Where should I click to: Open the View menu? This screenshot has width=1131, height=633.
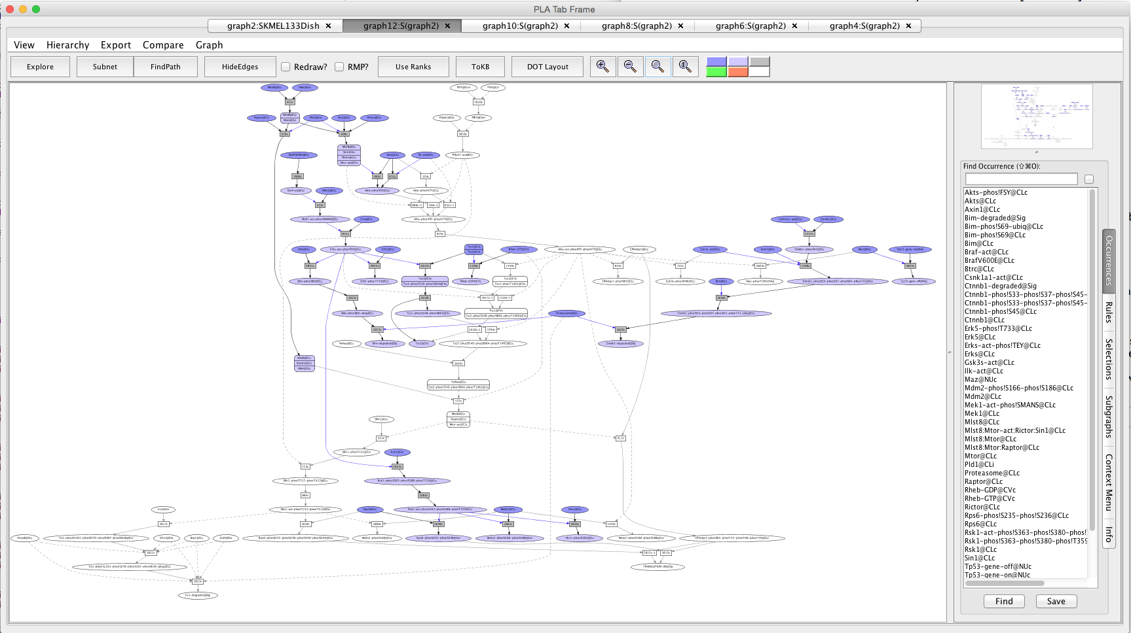click(x=24, y=45)
